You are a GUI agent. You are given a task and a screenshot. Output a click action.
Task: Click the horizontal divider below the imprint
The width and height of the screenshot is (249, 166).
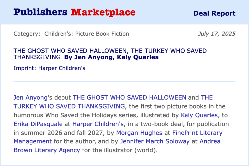click(x=124, y=81)
